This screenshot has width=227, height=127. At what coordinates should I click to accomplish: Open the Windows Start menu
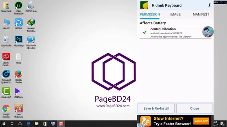[4, 124]
